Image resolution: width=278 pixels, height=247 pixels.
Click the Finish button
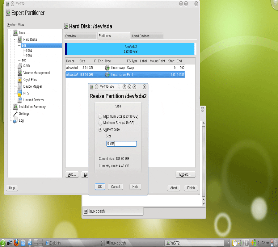(x=191, y=188)
